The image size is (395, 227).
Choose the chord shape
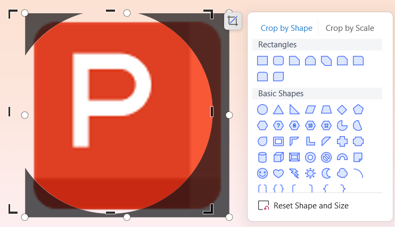coord(358,125)
